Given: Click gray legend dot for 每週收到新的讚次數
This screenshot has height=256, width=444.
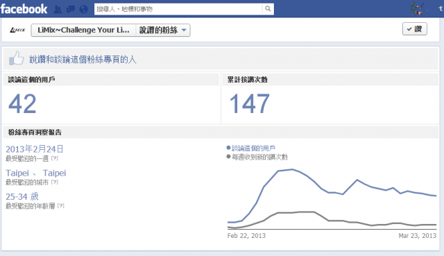Looking at the screenshot, I should tap(228, 156).
